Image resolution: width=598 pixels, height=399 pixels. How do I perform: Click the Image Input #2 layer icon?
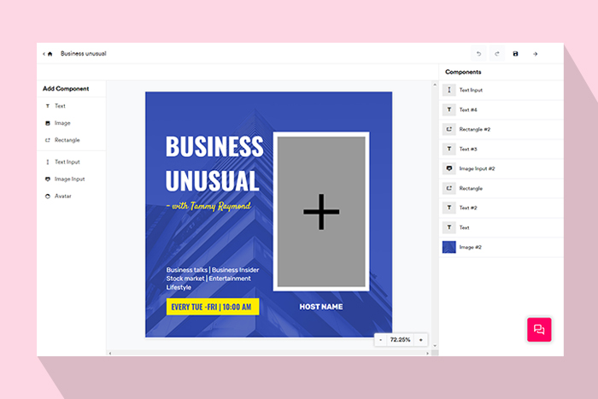(448, 168)
